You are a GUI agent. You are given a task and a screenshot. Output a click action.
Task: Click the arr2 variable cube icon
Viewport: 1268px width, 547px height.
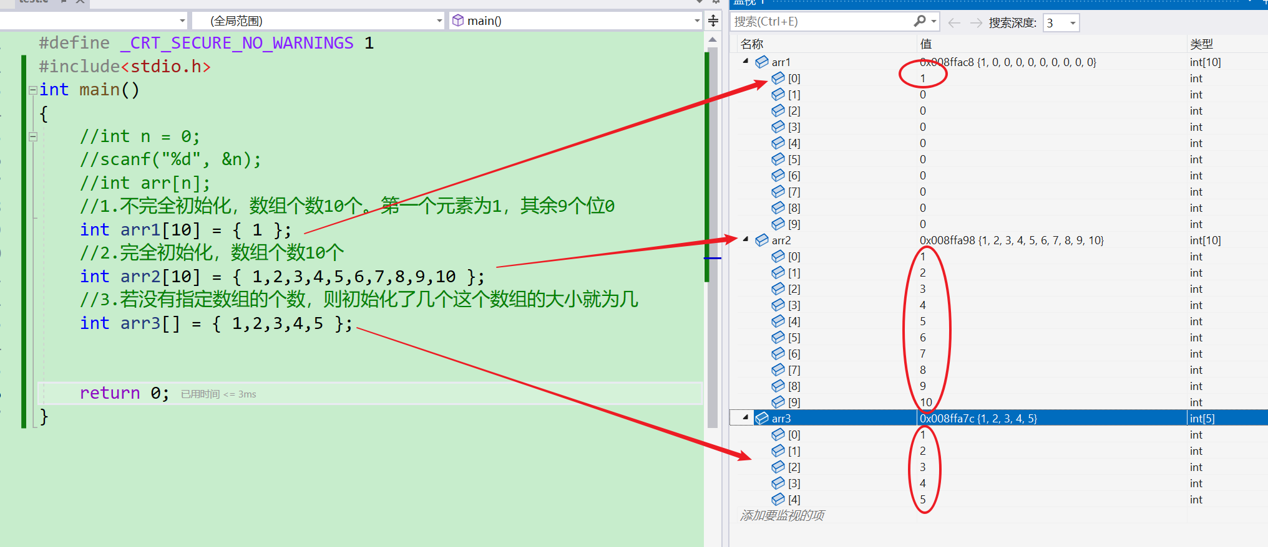(x=762, y=240)
